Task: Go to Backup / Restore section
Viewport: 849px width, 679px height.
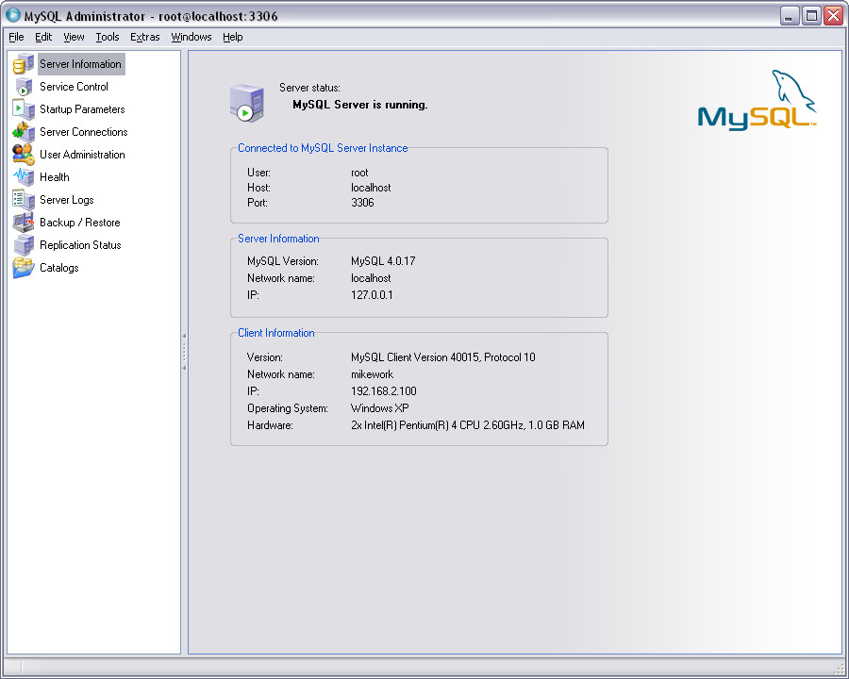Action: pyautogui.click(x=79, y=223)
